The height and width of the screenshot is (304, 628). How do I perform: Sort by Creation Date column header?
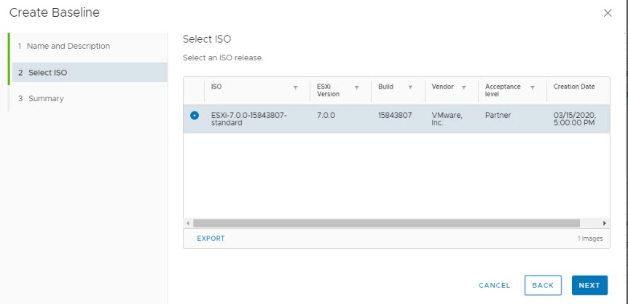[x=574, y=87]
